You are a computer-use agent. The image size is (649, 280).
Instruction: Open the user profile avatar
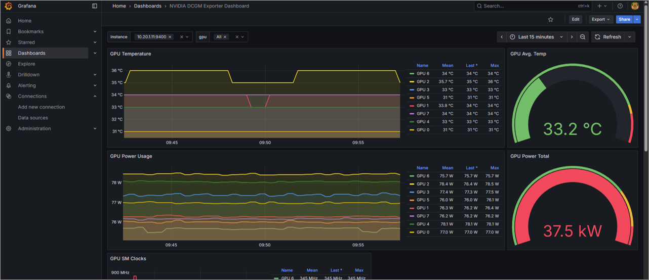coord(635,6)
